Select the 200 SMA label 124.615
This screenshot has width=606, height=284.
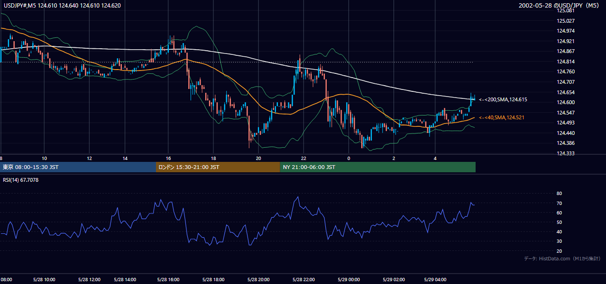[x=503, y=100]
